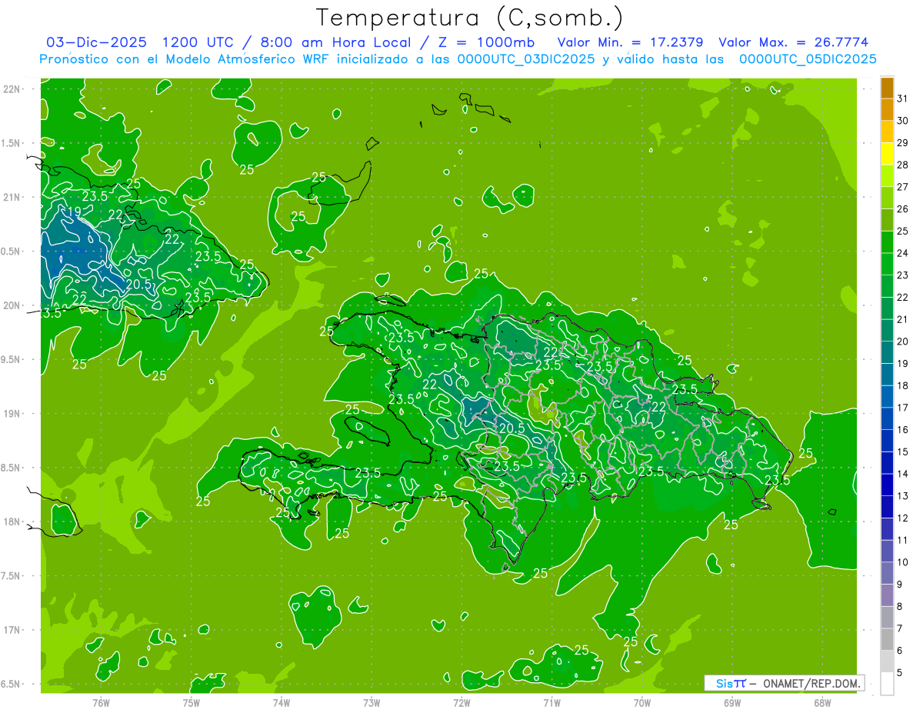Click the "1200 UTC" time text
This screenshot has height=713, width=923.
tap(198, 42)
